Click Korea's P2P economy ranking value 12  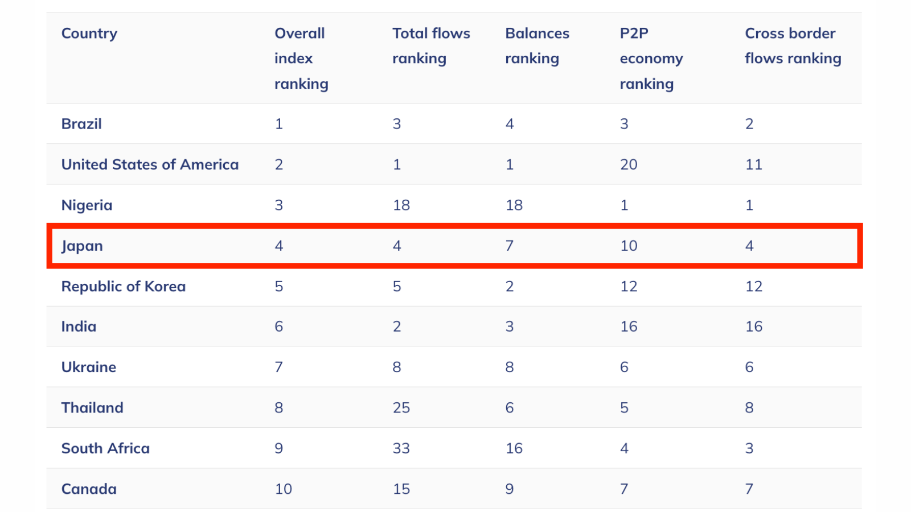(x=629, y=286)
